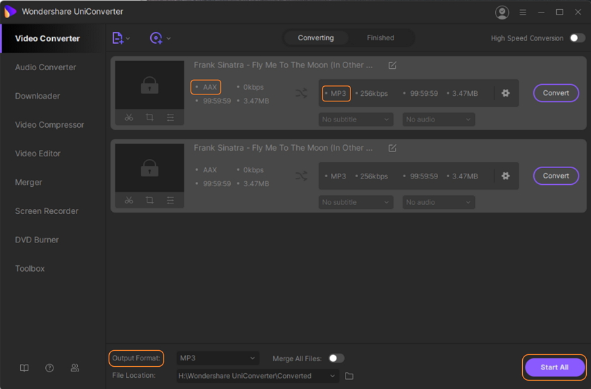Open No subtitle dropdown of second file
The image size is (591, 389).
(356, 202)
